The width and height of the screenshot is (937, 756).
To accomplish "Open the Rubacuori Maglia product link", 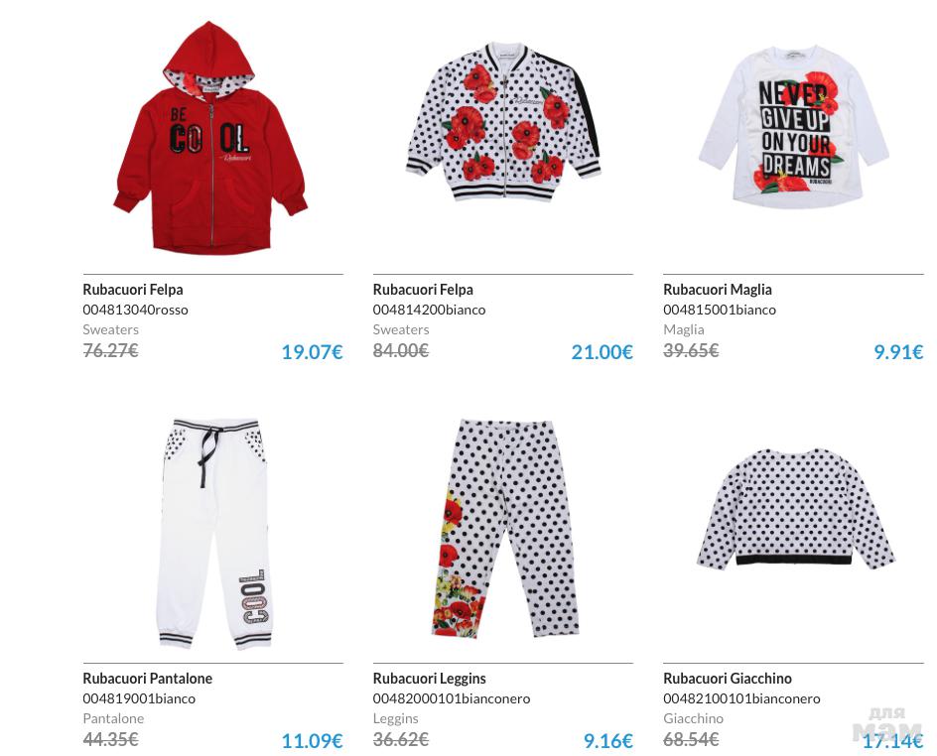I will 717,290.
